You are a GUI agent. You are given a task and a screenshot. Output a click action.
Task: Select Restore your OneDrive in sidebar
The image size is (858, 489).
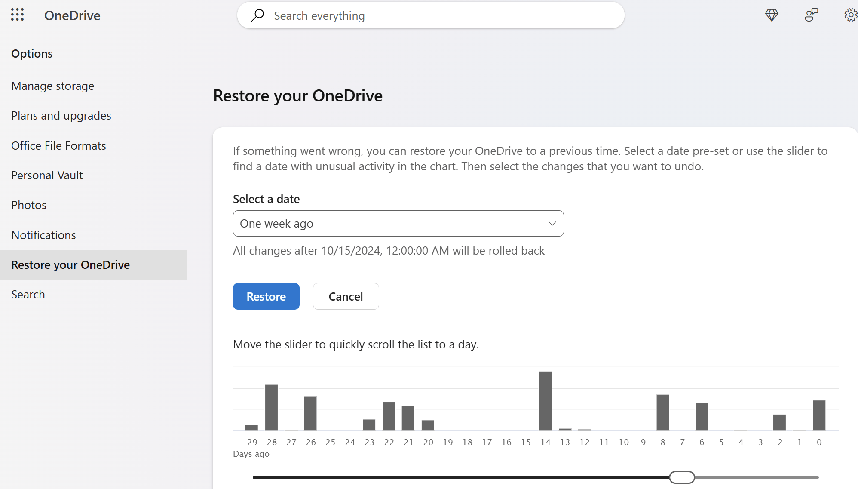pos(93,265)
